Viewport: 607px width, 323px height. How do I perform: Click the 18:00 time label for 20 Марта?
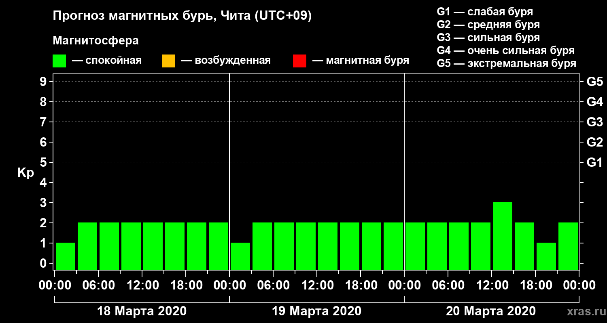(x=535, y=285)
